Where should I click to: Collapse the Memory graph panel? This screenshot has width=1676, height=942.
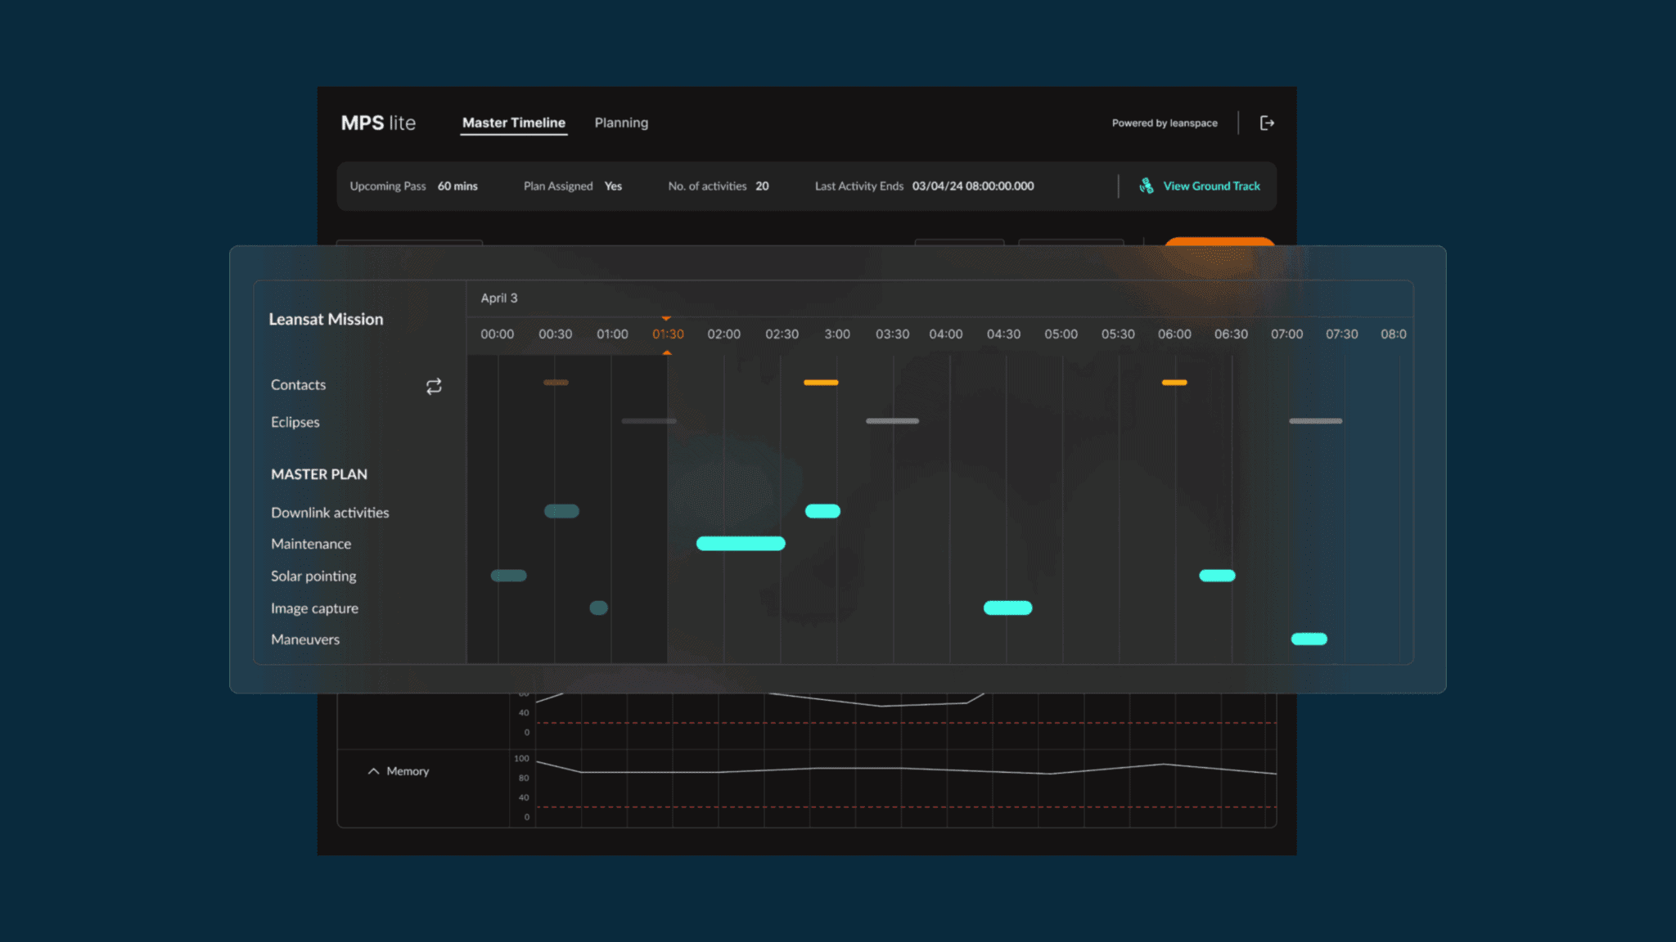tap(373, 771)
